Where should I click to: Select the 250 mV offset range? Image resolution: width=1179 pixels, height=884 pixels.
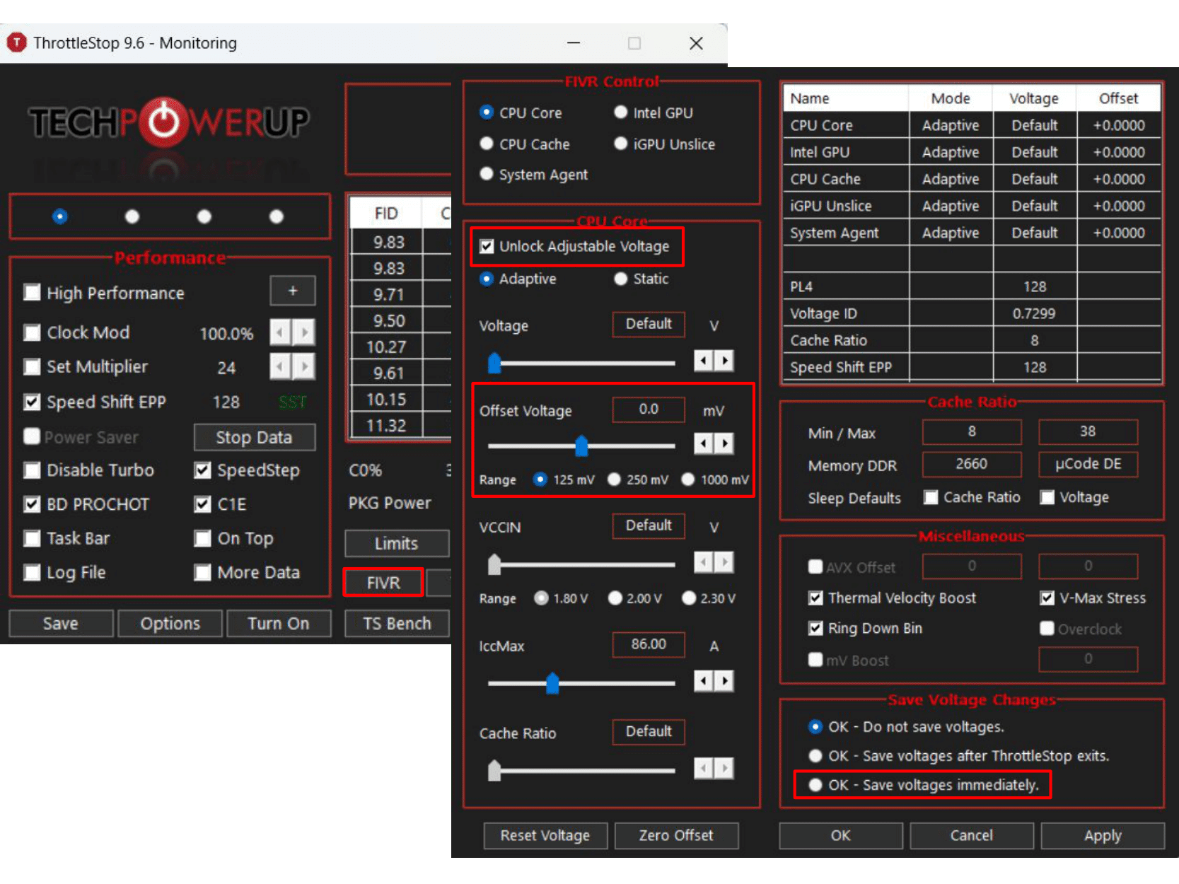click(614, 479)
